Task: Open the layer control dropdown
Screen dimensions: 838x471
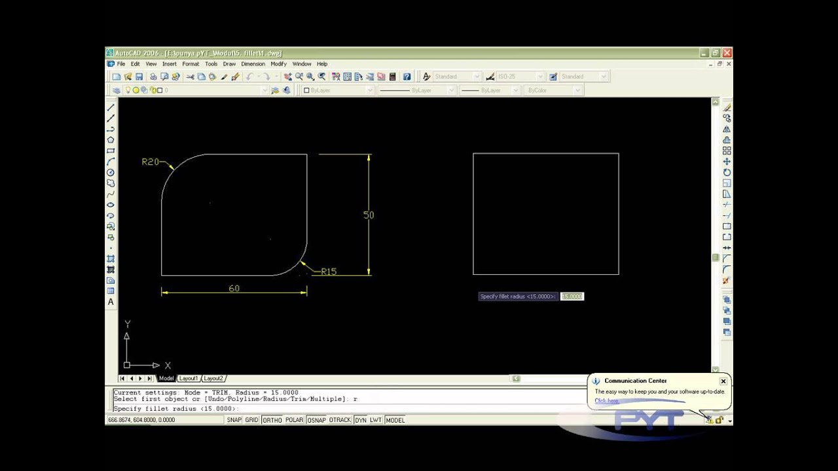Action: [x=196, y=90]
